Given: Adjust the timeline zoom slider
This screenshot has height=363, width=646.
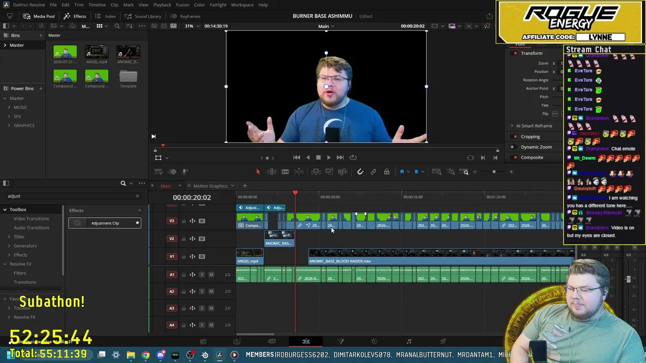Looking at the screenshot, I should coord(494,172).
